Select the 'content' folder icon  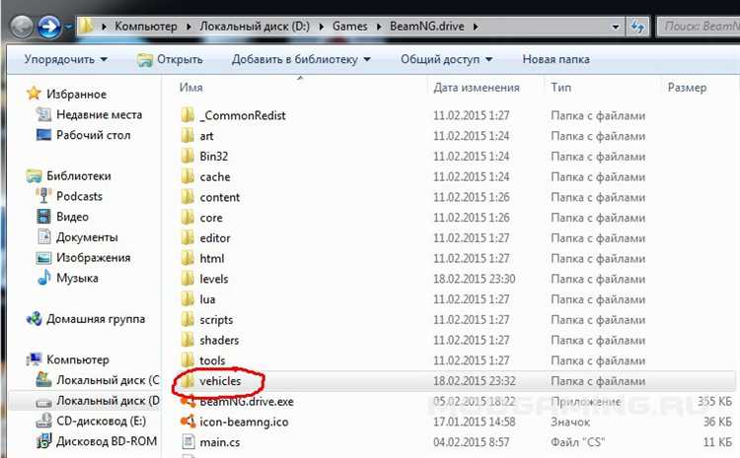pyautogui.click(x=187, y=197)
